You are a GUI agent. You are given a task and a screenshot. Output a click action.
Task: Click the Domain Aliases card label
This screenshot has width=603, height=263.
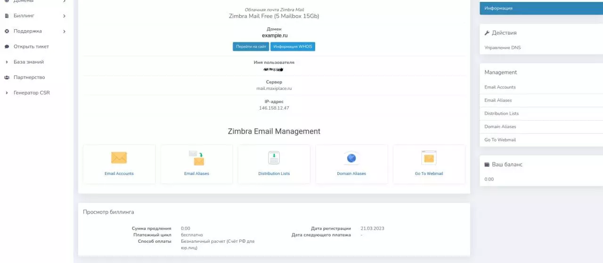[x=351, y=174]
